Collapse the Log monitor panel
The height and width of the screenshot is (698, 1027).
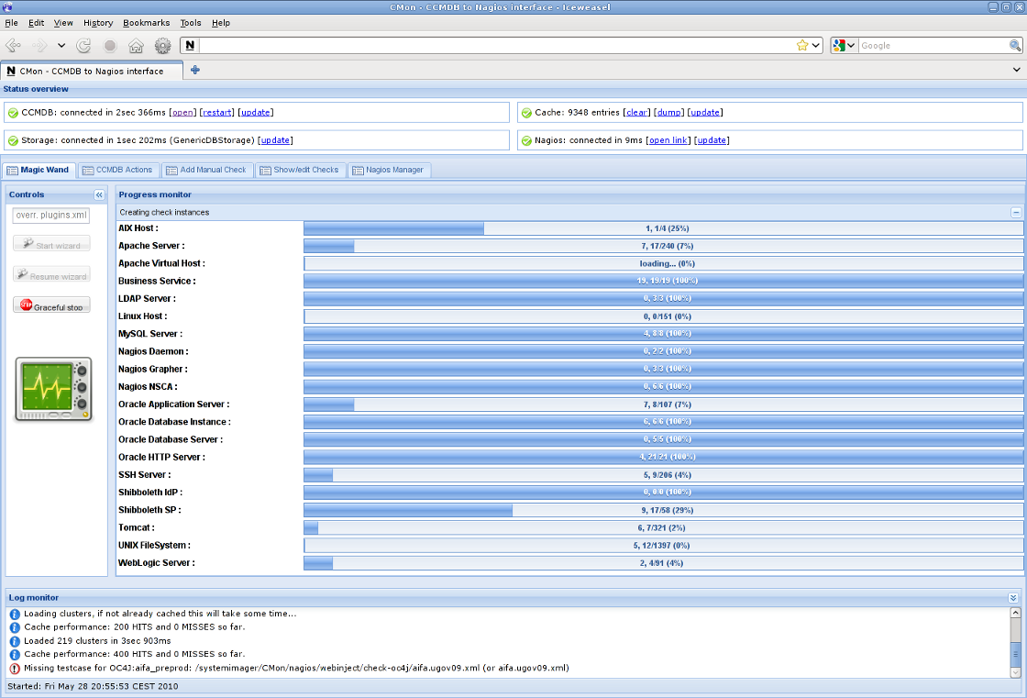pyautogui.click(x=1013, y=597)
